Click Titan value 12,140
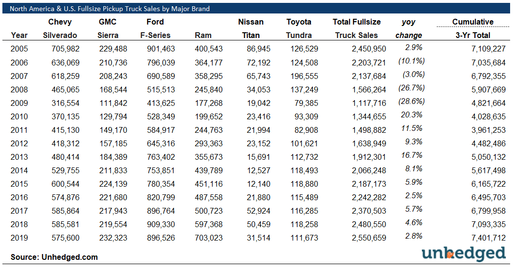 [x=258, y=184]
